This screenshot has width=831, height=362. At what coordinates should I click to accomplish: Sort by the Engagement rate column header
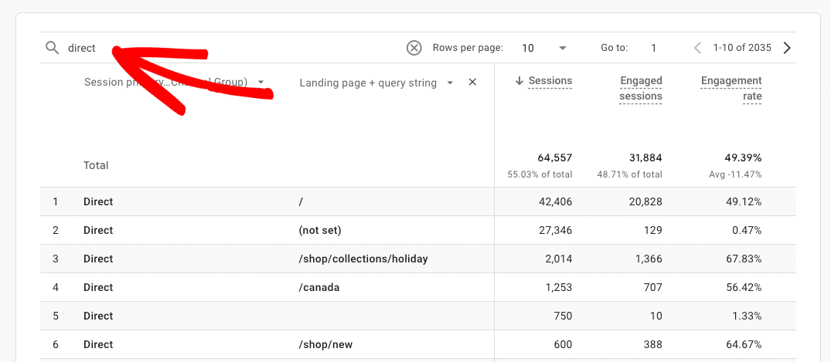[x=731, y=89]
